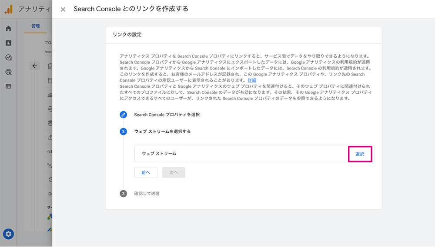
Task: Open the Reports bar chart icon
Action: [x=8, y=43]
